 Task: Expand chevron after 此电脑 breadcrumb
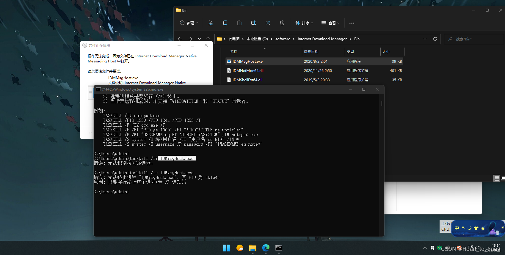pyautogui.click(x=243, y=39)
